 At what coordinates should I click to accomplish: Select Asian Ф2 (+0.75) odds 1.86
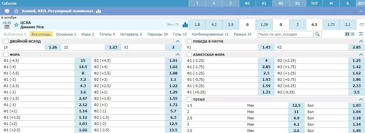click(x=357, y=79)
